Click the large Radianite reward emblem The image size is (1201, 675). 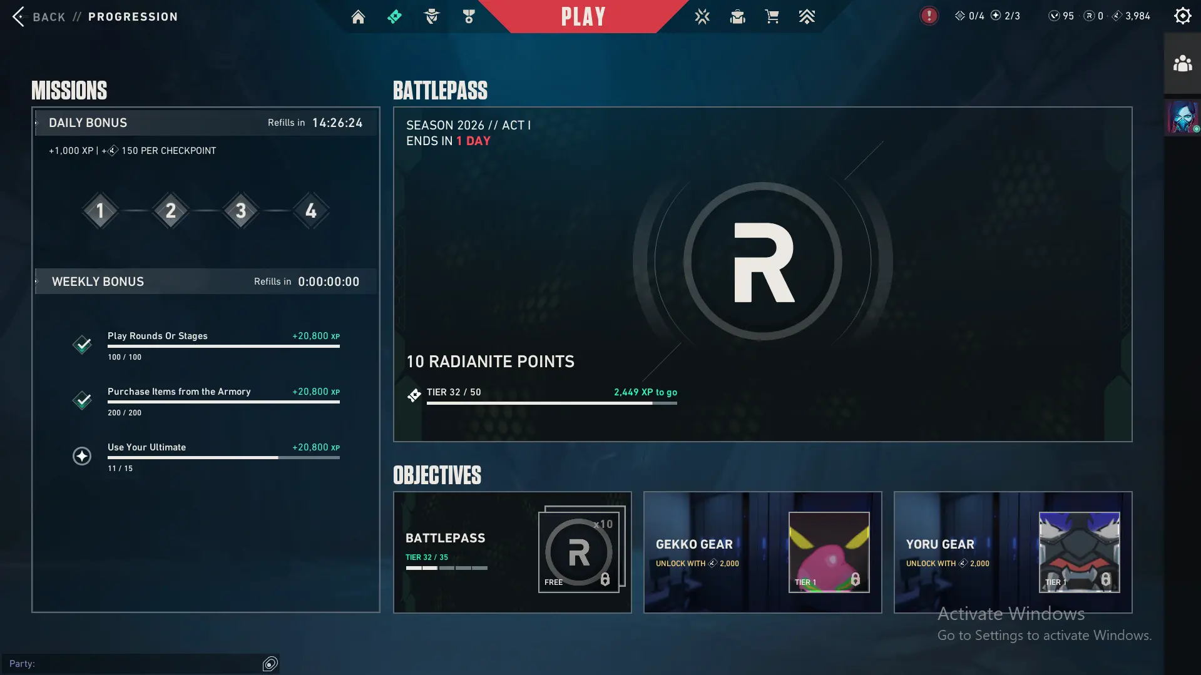tap(762, 261)
